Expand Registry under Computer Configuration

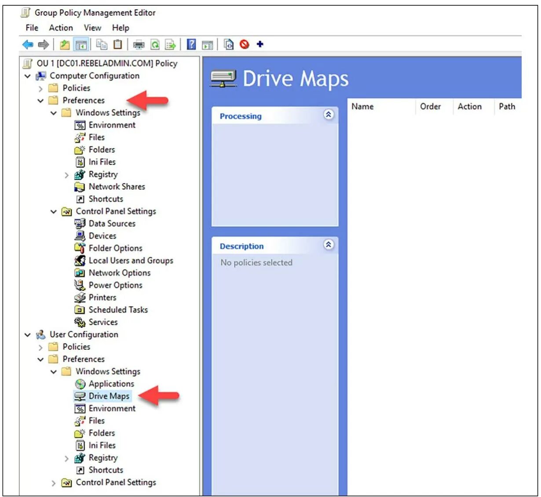click(66, 175)
